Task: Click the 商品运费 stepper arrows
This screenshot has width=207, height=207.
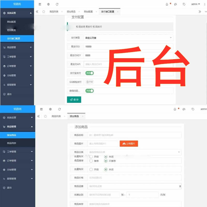Action: coord(180,186)
